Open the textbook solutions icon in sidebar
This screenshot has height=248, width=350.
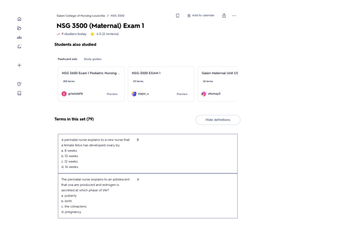click(19, 93)
